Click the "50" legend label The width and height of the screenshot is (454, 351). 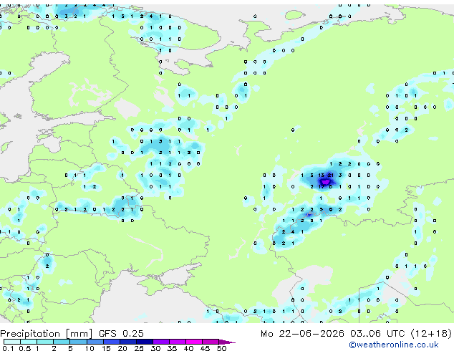point(221,348)
